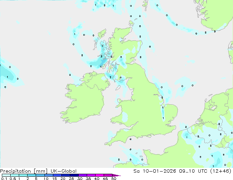
Task: Click the legend label '25'
Action: (x=71, y=179)
